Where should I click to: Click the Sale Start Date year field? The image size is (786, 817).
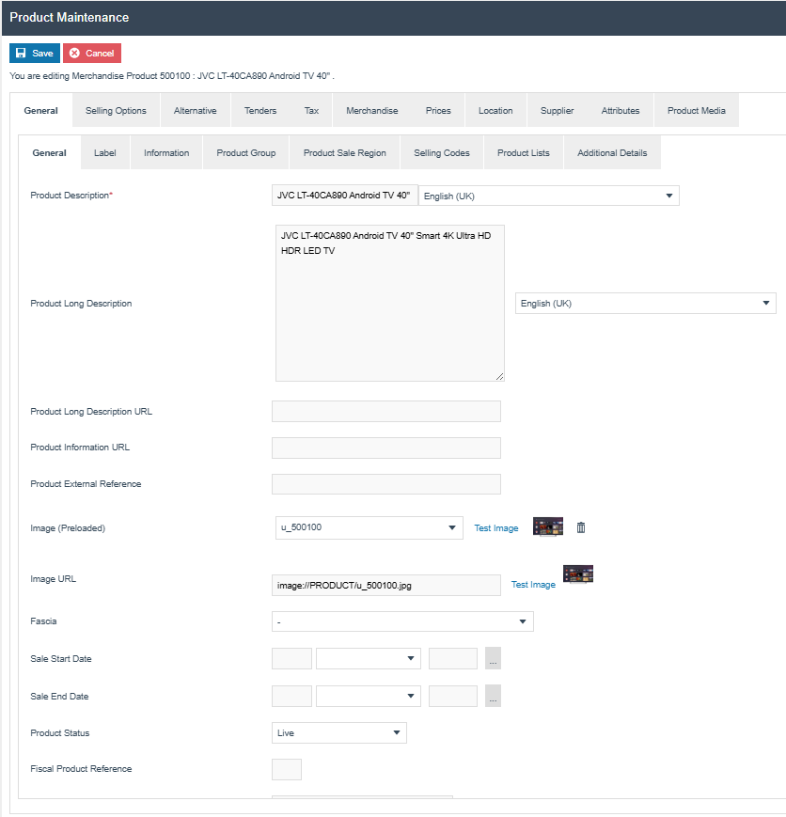(453, 659)
